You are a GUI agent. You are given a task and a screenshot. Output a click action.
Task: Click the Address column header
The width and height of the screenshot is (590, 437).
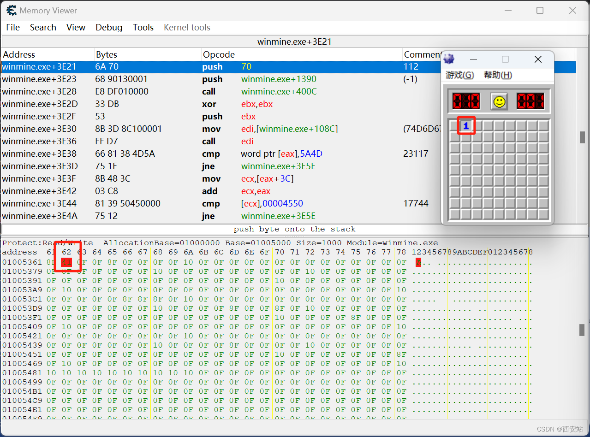pyautogui.click(x=48, y=54)
